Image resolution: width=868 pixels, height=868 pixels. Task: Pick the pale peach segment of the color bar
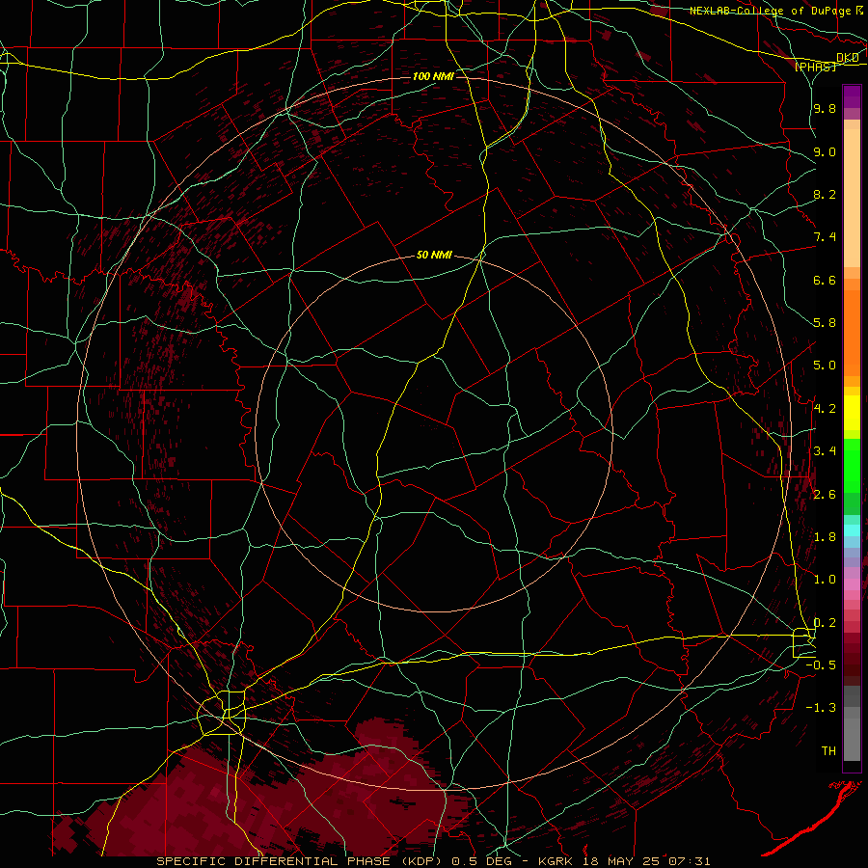[852, 198]
